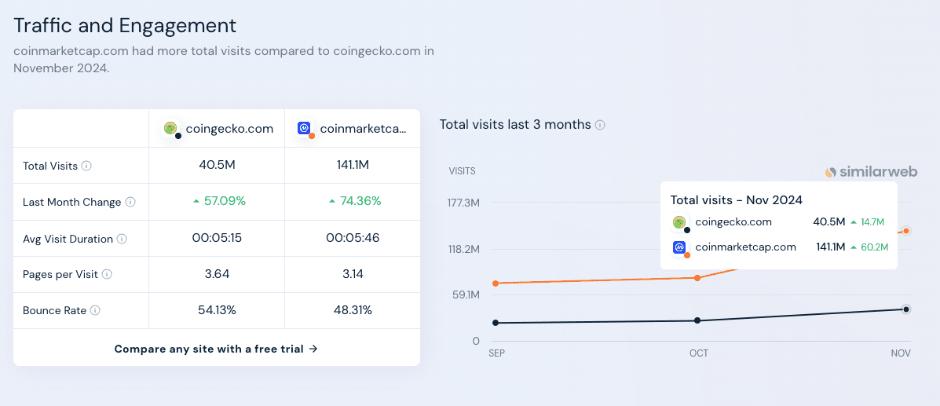This screenshot has height=406, width=940.
Task: Click the 141.1M total visits table cell
Action: point(353,165)
